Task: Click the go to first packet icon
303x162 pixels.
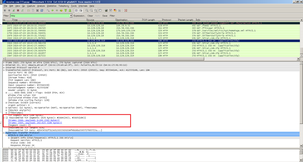Action: [x=66, y=11]
